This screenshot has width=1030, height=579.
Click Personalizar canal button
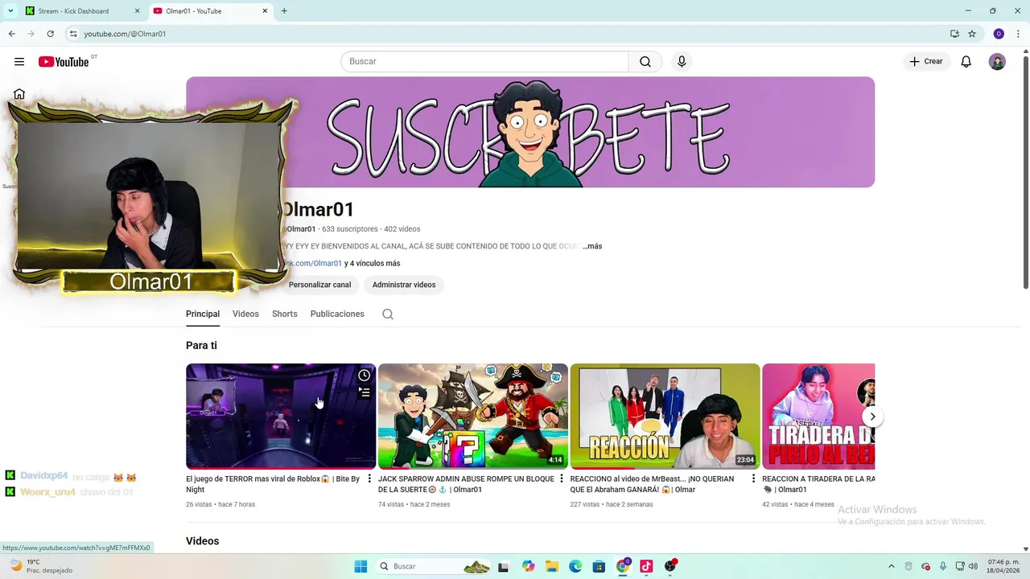[319, 285]
